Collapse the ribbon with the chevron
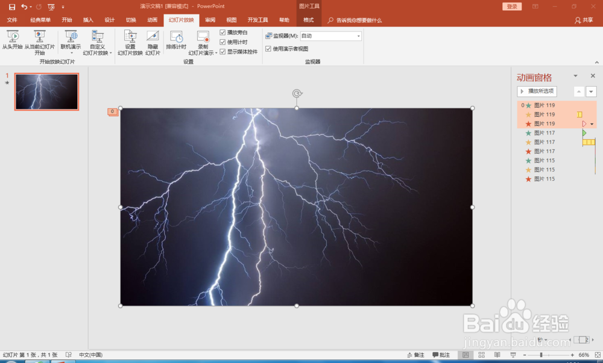This screenshot has height=363, width=603. click(597, 62)
